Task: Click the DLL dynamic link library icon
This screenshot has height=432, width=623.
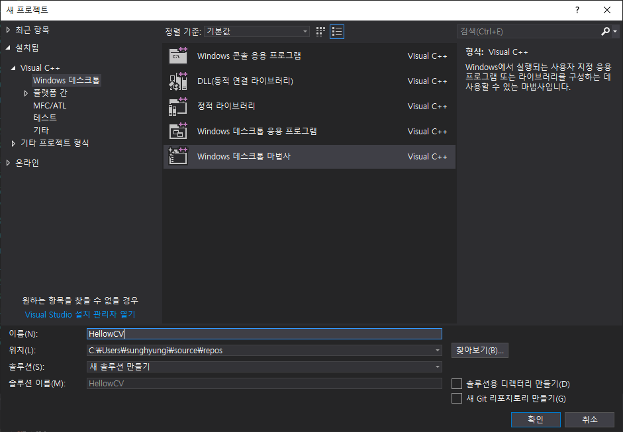Action: tap(178, 81)
